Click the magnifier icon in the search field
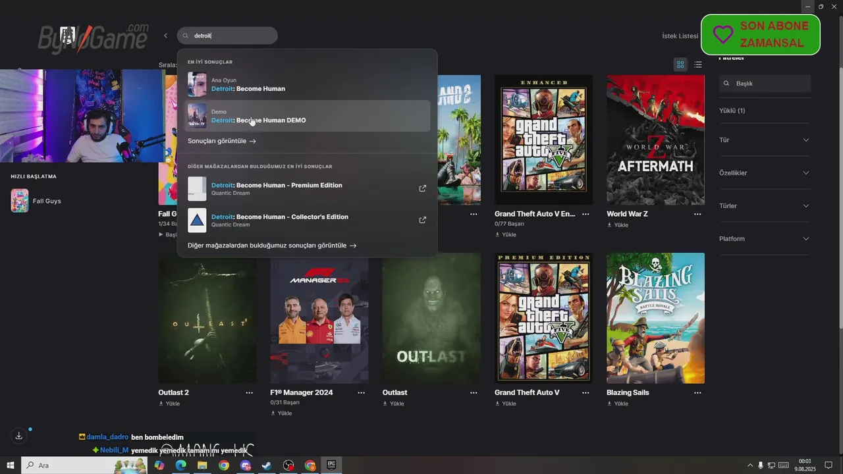Screen dimensions: 843x474 tap(186, 36)
